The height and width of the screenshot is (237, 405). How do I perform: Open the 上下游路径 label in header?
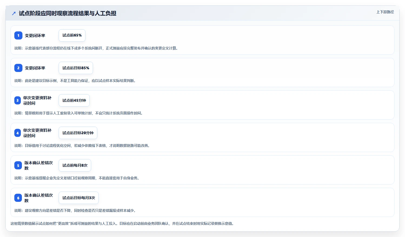click(385, 12)
